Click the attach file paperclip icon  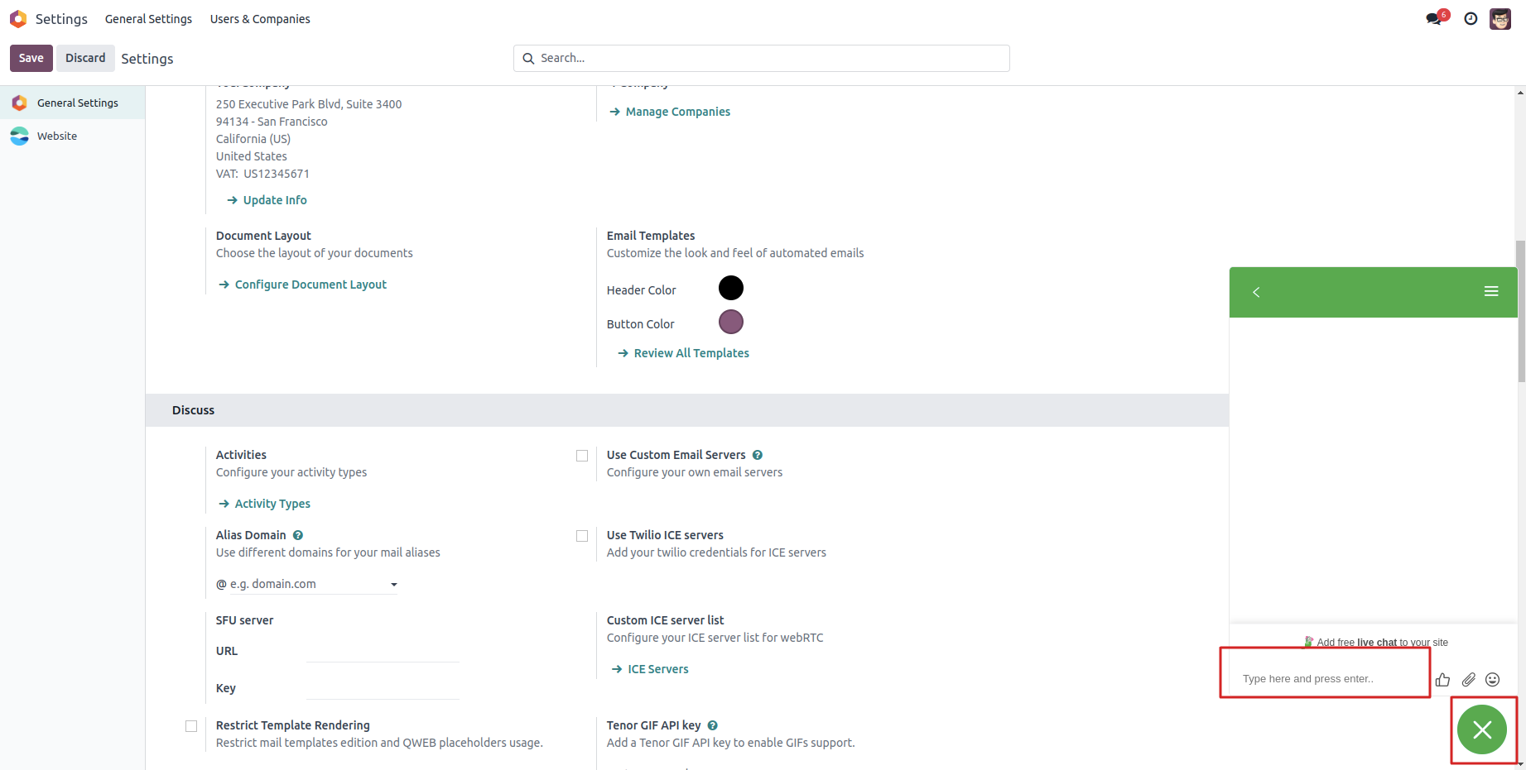[1468, 680]
